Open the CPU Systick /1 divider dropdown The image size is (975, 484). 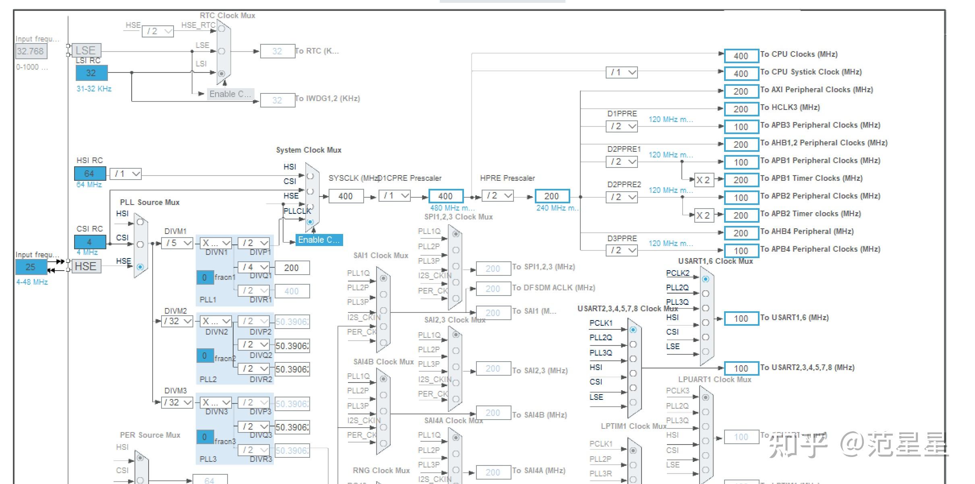pos(622,72)
